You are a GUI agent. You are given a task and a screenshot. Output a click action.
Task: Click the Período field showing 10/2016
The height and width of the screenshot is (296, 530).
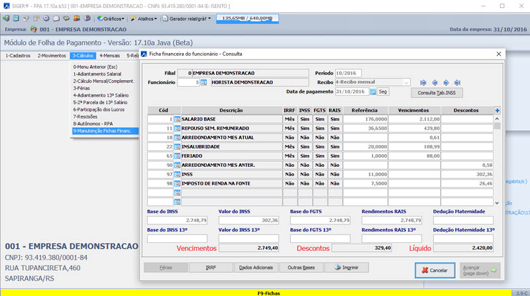tap(348, 73)
